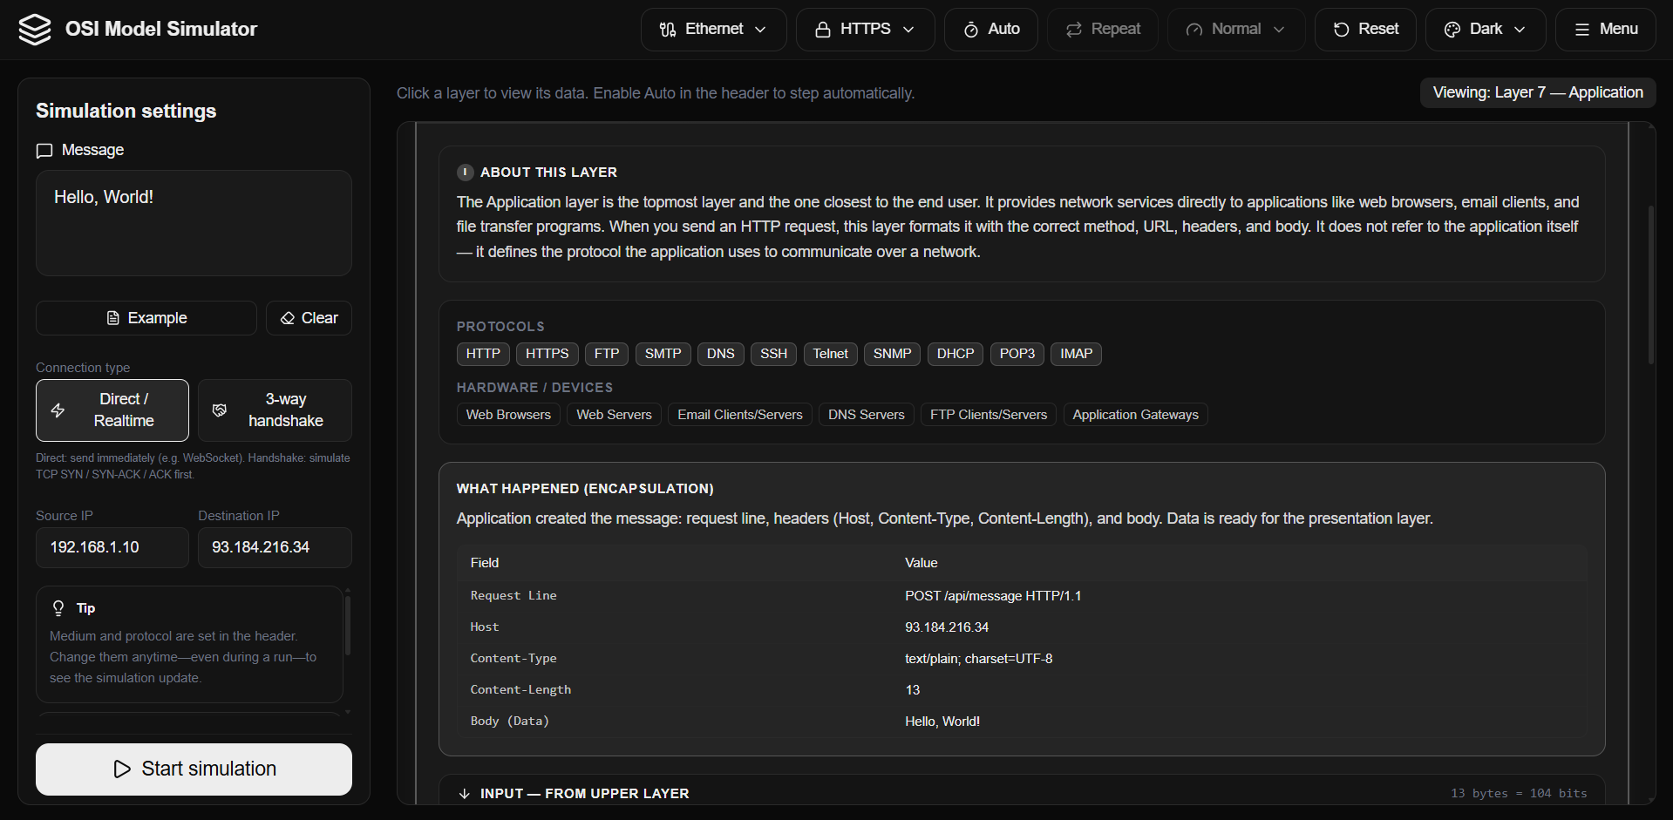Click the Example document icon
The image size is (1673, 820).
(113, 318)
